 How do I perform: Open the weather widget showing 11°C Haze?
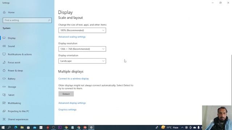(x=170, y=127)
